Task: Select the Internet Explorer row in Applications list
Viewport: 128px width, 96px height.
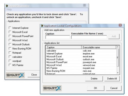Action: [81, 54]
